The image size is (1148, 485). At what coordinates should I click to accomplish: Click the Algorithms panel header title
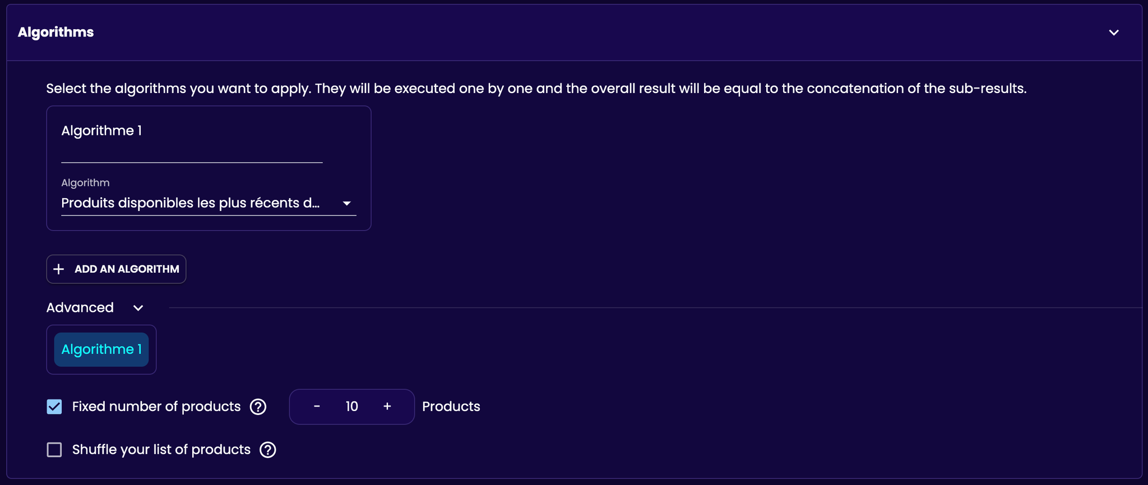click(55, 32)
